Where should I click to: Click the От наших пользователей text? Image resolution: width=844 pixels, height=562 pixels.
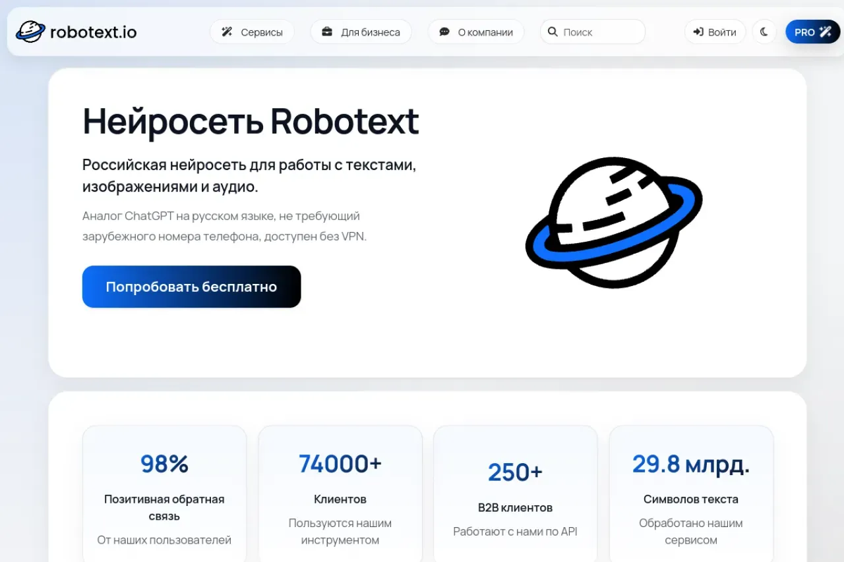tap(164, 540)
